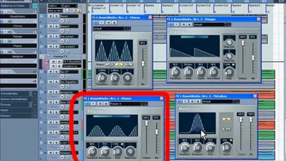Click the Chorus Frequency knob

click(102, 78)
